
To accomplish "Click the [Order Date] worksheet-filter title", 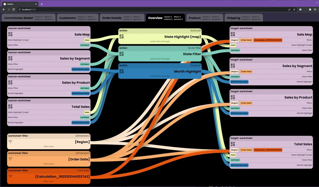I will (79, 159).
